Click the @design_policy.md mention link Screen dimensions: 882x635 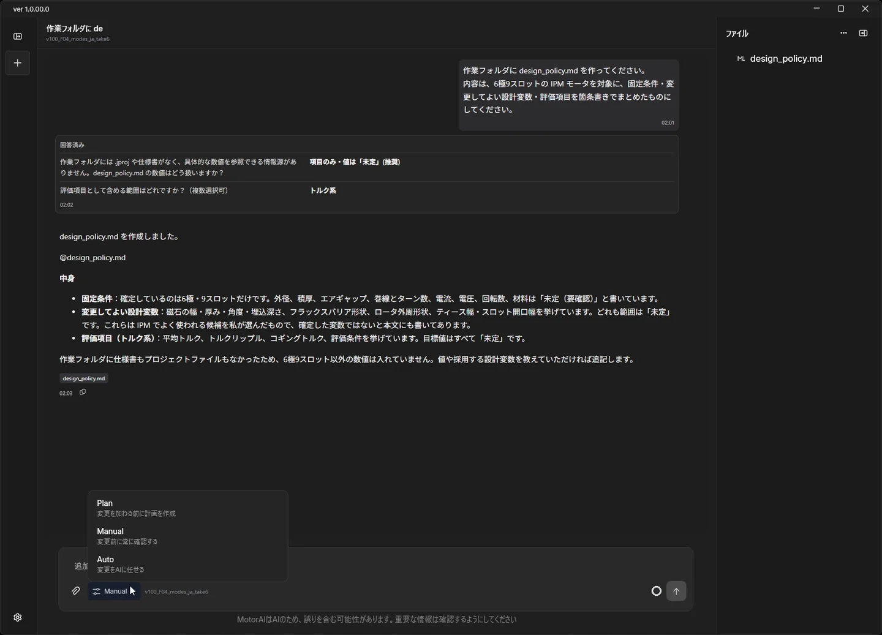[x=92, y=258]
